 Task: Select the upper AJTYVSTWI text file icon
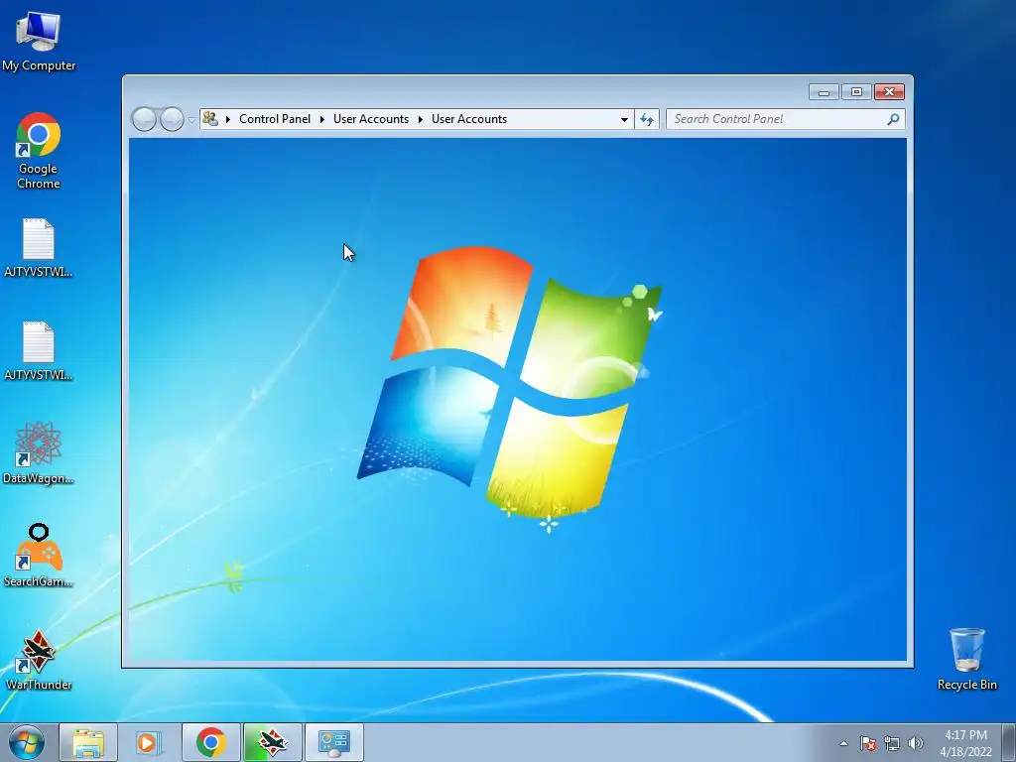pos(39,248)
